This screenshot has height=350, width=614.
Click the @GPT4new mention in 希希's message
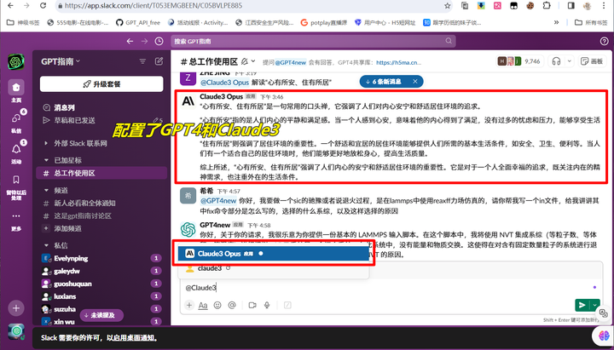tap(218, 201)
